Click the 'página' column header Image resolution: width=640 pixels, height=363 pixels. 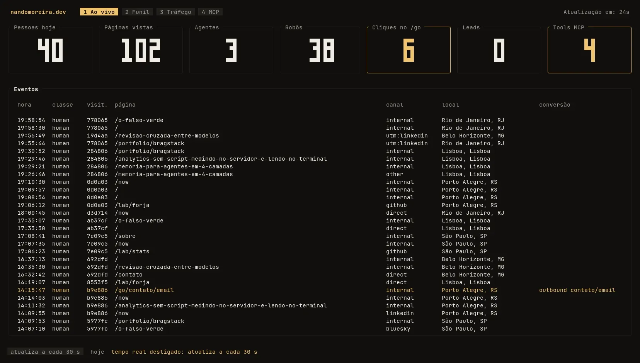[125, 105]
